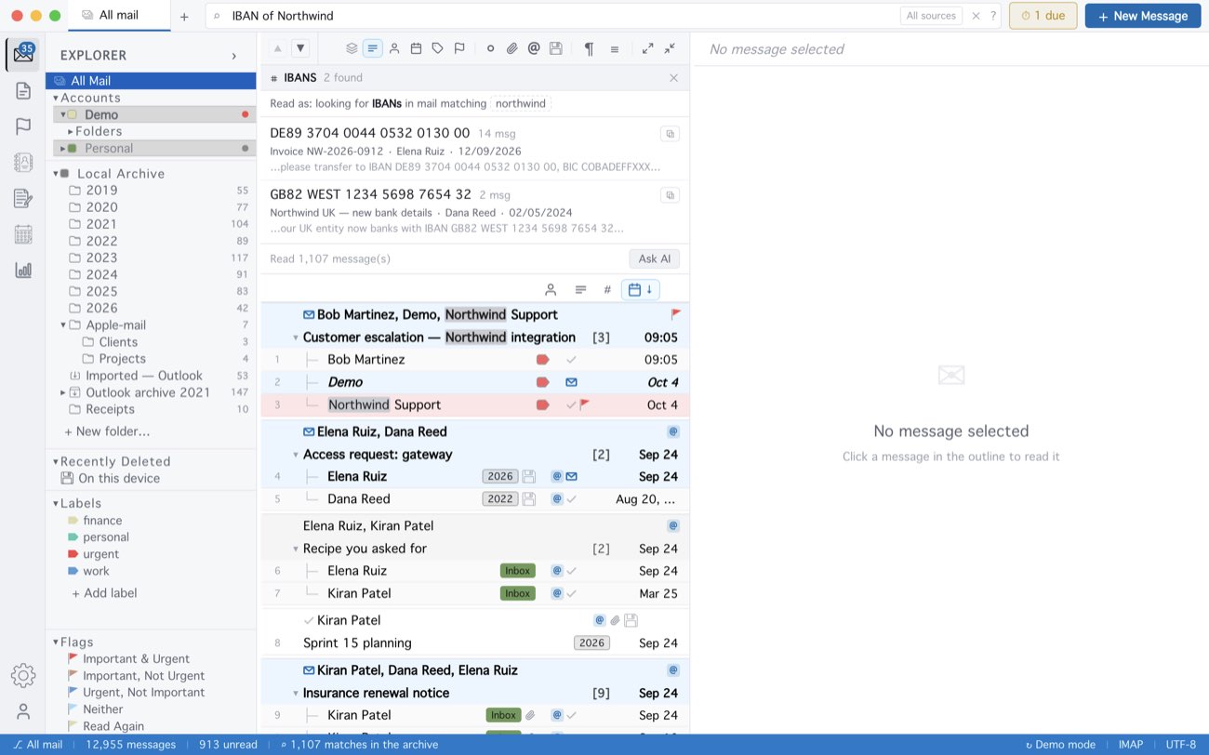Open the user profile icon in left rail
The image size is (1209, 755).
(x=23, y=711)
